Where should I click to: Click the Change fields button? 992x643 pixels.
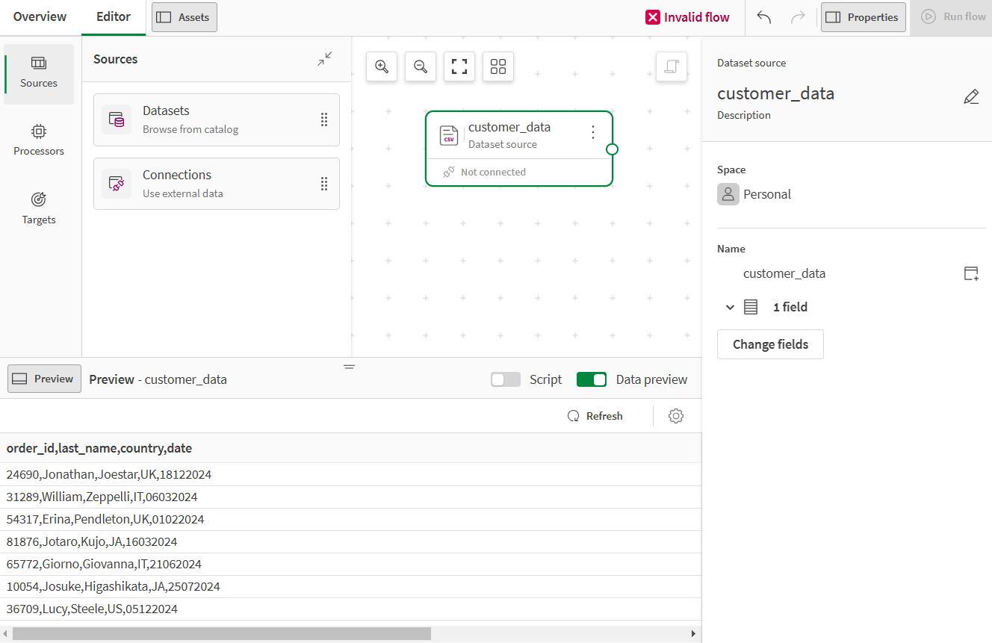tap(770, 344)
